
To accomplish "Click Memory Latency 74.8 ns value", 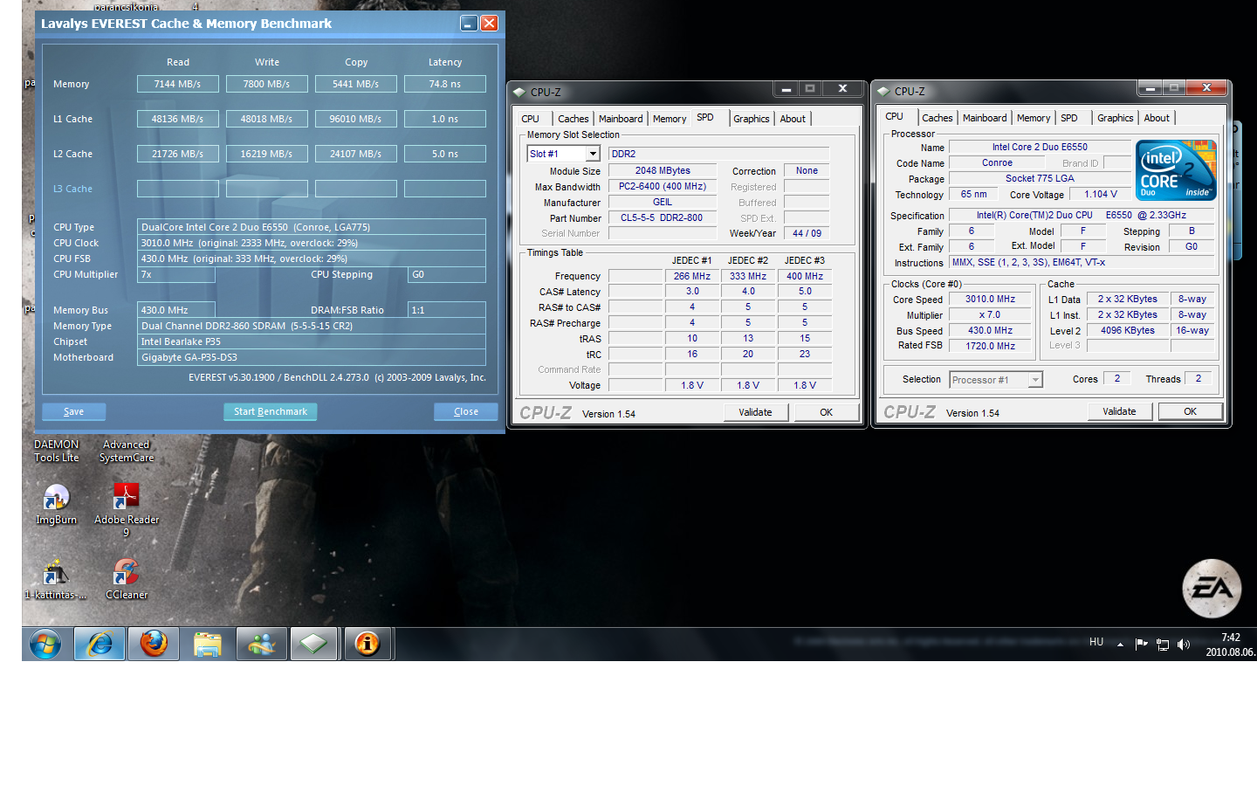I will [445, 84].
